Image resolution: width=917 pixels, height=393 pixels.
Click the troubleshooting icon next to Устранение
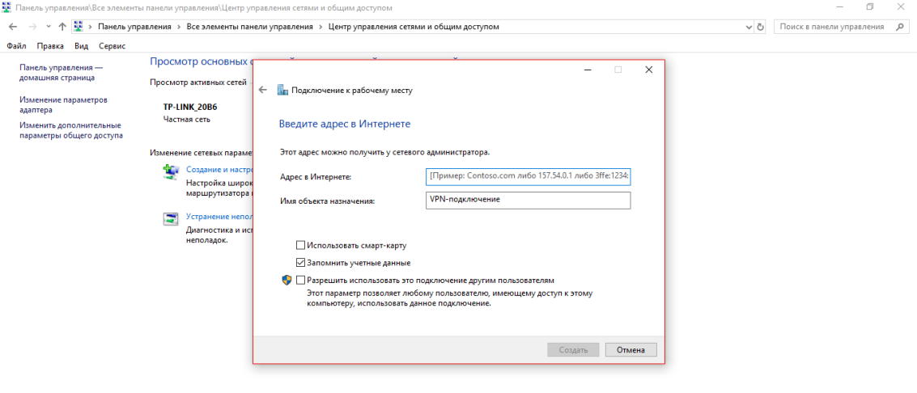(170, 219)
